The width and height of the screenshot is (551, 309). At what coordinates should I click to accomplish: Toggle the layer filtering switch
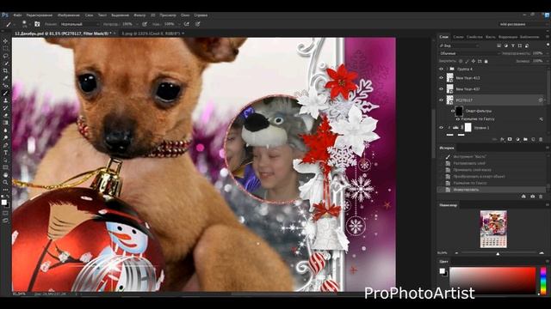click(548, 45)
